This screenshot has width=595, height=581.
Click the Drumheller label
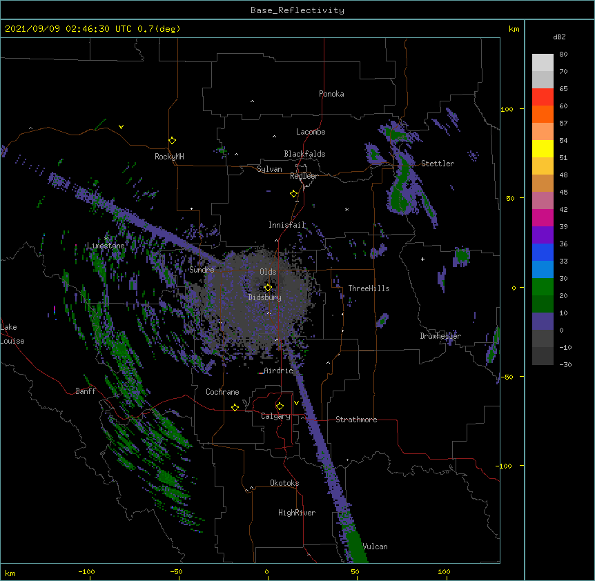point(440,336)
